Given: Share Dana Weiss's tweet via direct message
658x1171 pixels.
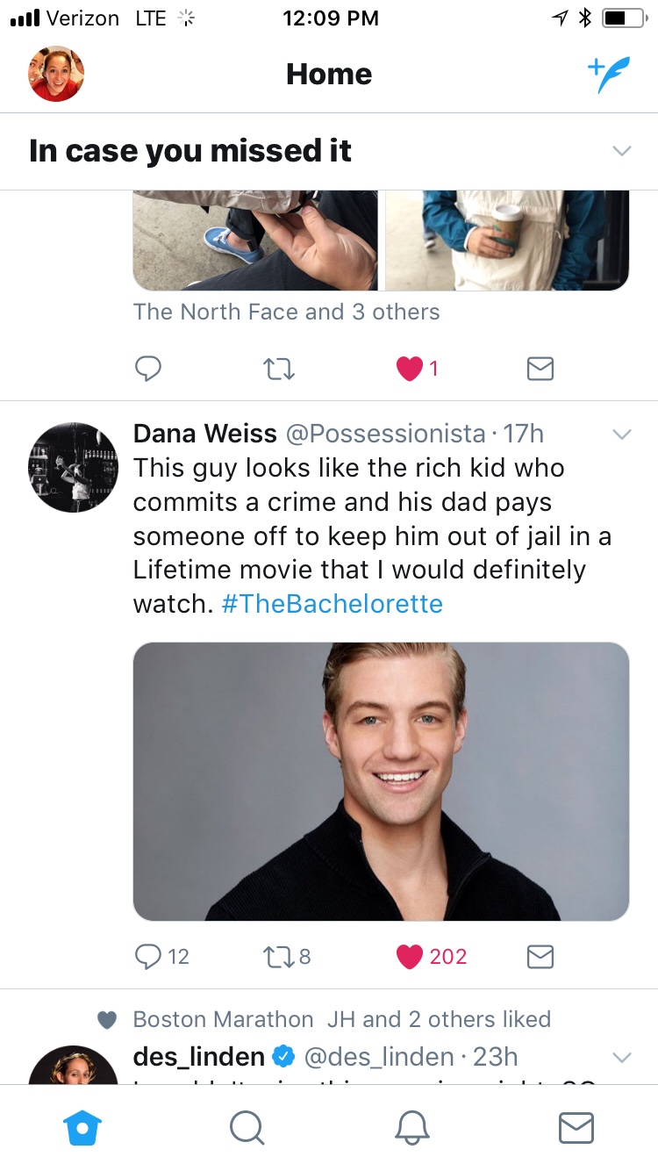Looking at the screenshot, I should click(x=540, y=956).
